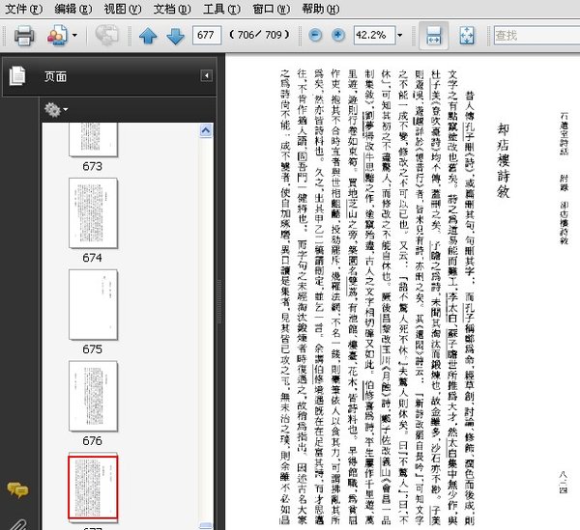Collapse the 页面 panel with arrow button

207,75
